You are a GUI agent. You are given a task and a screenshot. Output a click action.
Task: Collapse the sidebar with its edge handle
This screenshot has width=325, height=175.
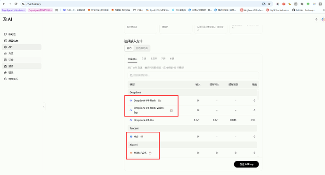(x=44, y=107)
